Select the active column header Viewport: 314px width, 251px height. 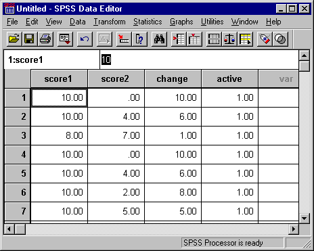coord(229,78)
